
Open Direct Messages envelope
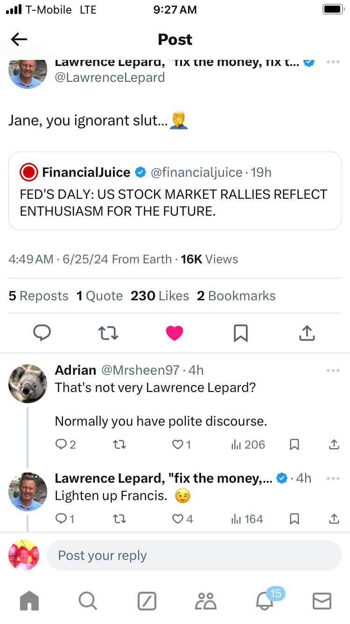(x=322, y=601)
